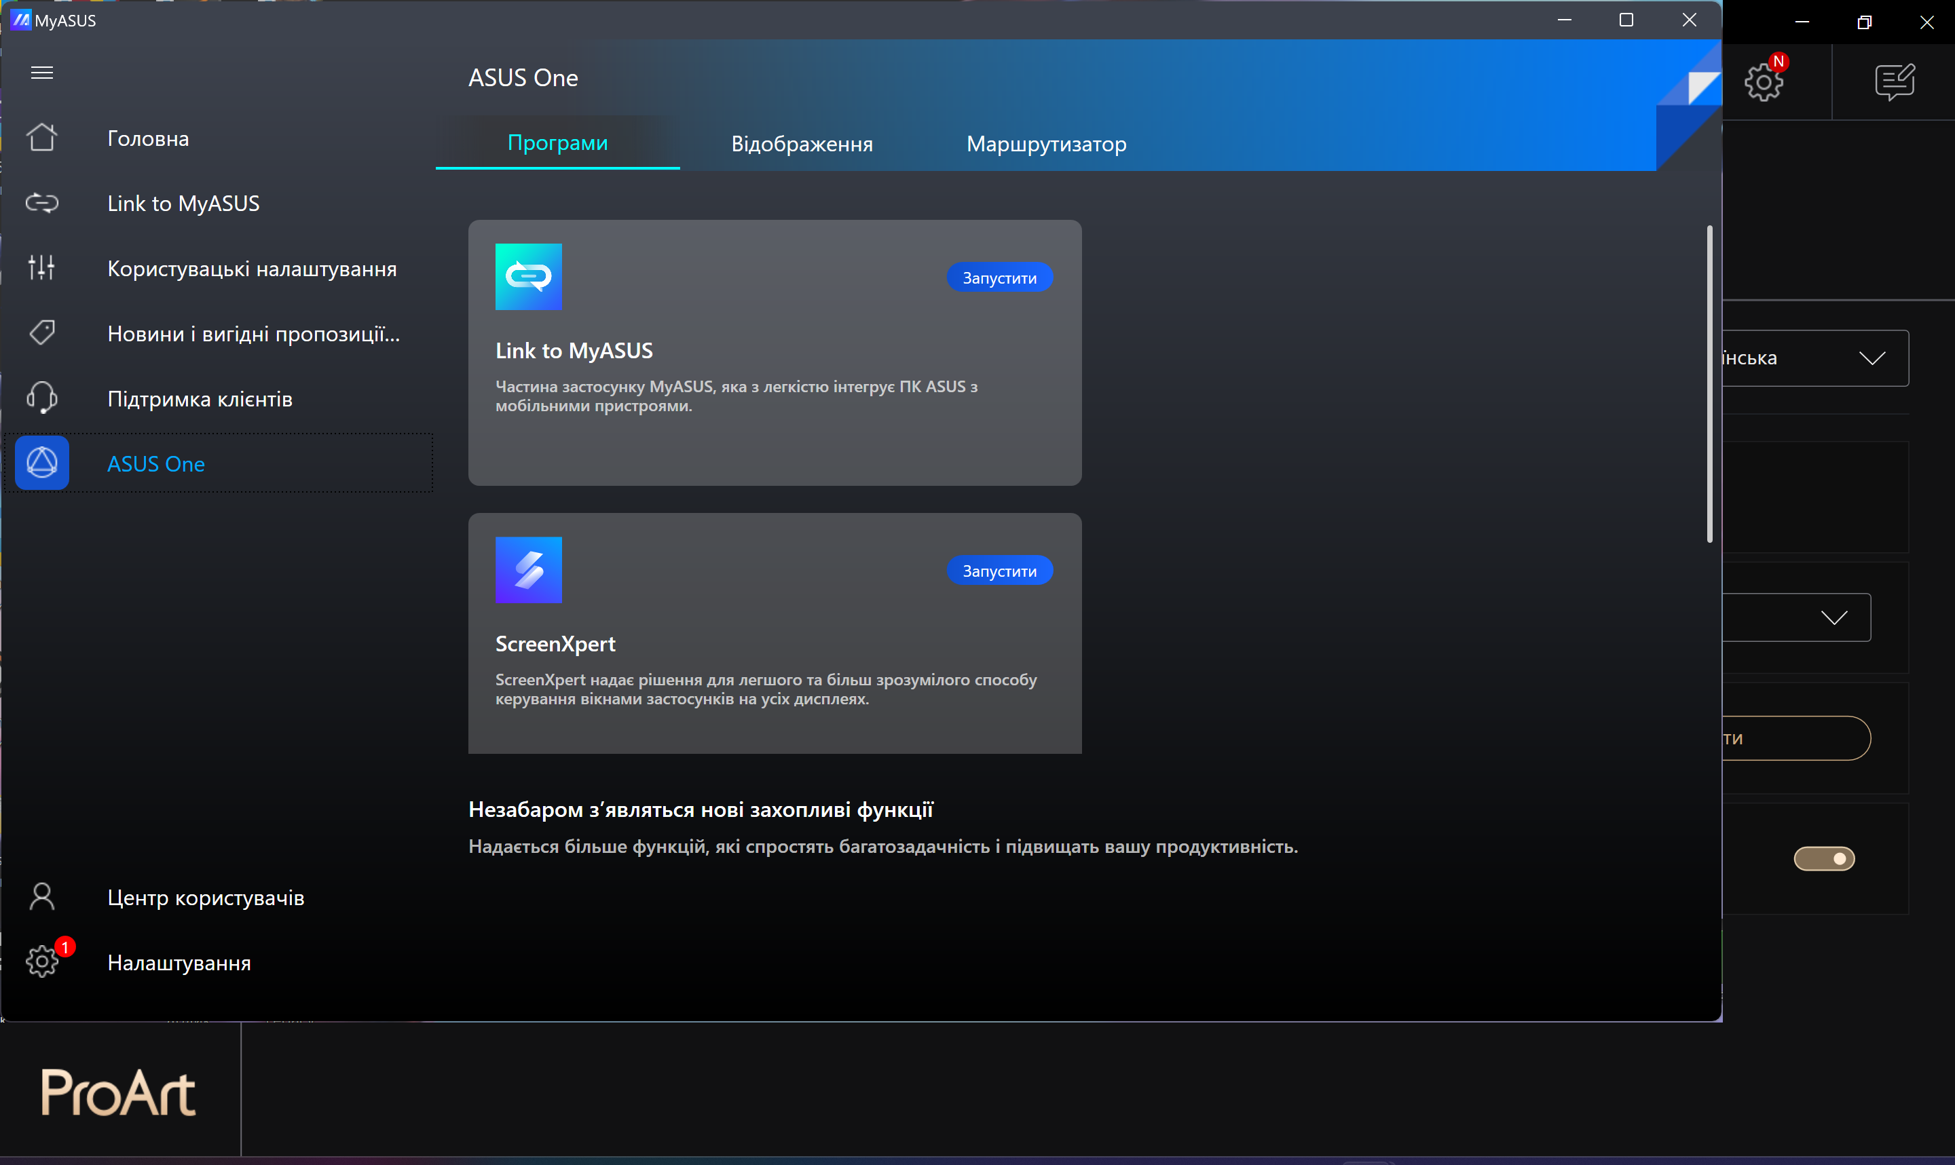Open the feedback chat-edit icon top right
The width and height of the screenshot is (1955, 1165).
(1895, 81)
